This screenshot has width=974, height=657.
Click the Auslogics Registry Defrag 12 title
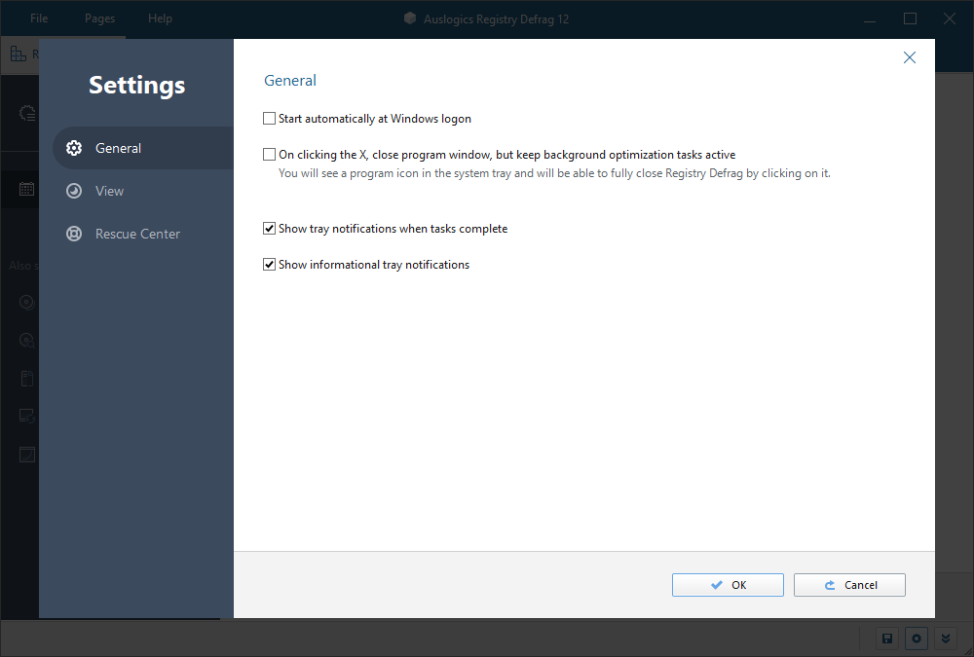[496, 19]
